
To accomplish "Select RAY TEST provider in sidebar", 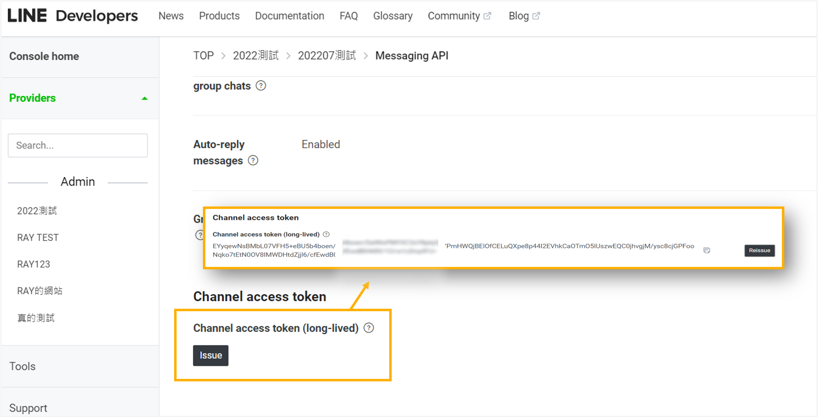I will pos(38,238).
